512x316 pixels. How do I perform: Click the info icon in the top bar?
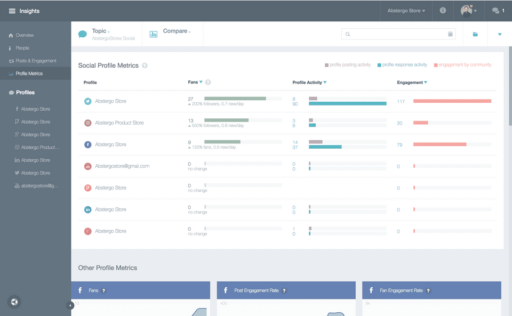click(x=443, y=11)
